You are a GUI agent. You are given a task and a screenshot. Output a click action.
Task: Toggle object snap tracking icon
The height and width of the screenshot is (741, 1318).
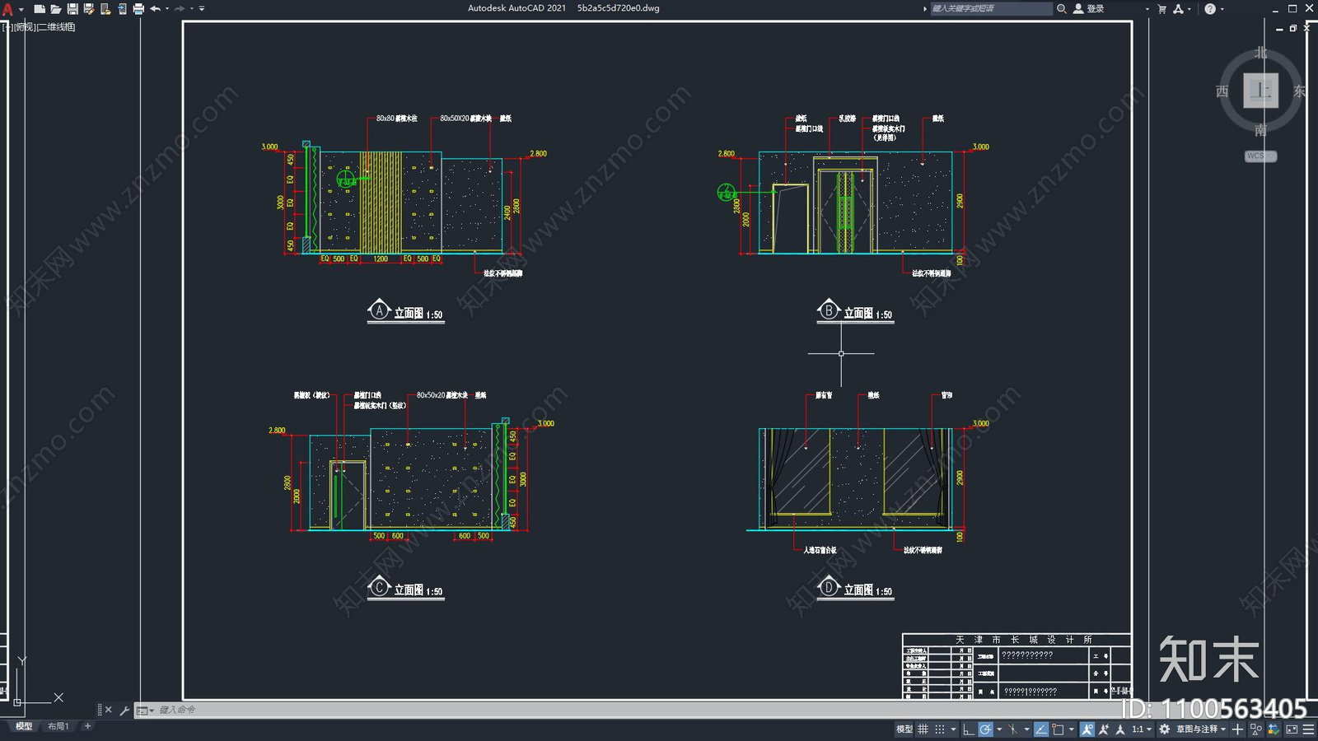(x=1041, y=729)
